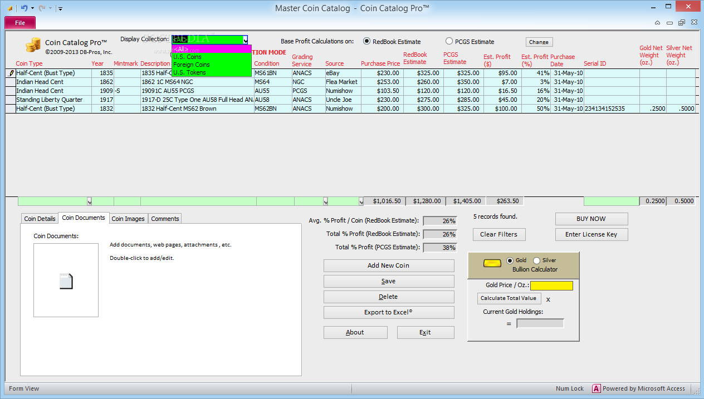Viewport: 704px width, 399px height.
Task: Click the yellow Gold Price / Oz. field
Action: 551,285
